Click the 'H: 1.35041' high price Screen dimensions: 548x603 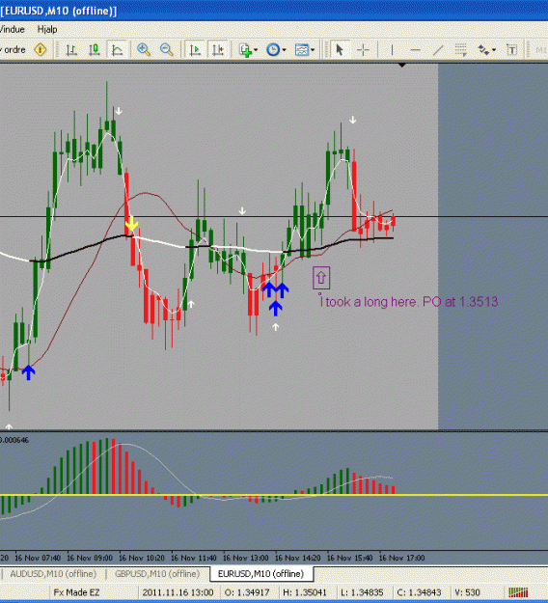click(305, 592)
